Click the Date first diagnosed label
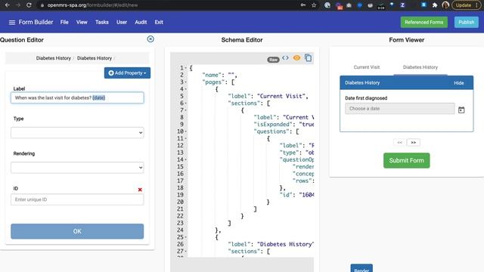The width and height of the screenshot is (484, 272). (366, 98)
